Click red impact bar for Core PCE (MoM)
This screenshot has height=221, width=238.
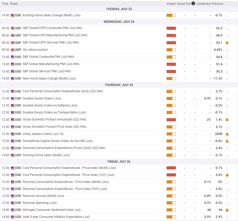171,168
